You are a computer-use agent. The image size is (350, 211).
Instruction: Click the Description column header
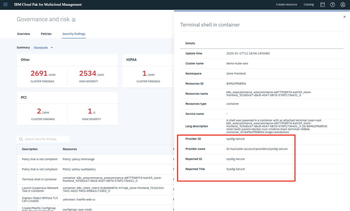point(30,149)
